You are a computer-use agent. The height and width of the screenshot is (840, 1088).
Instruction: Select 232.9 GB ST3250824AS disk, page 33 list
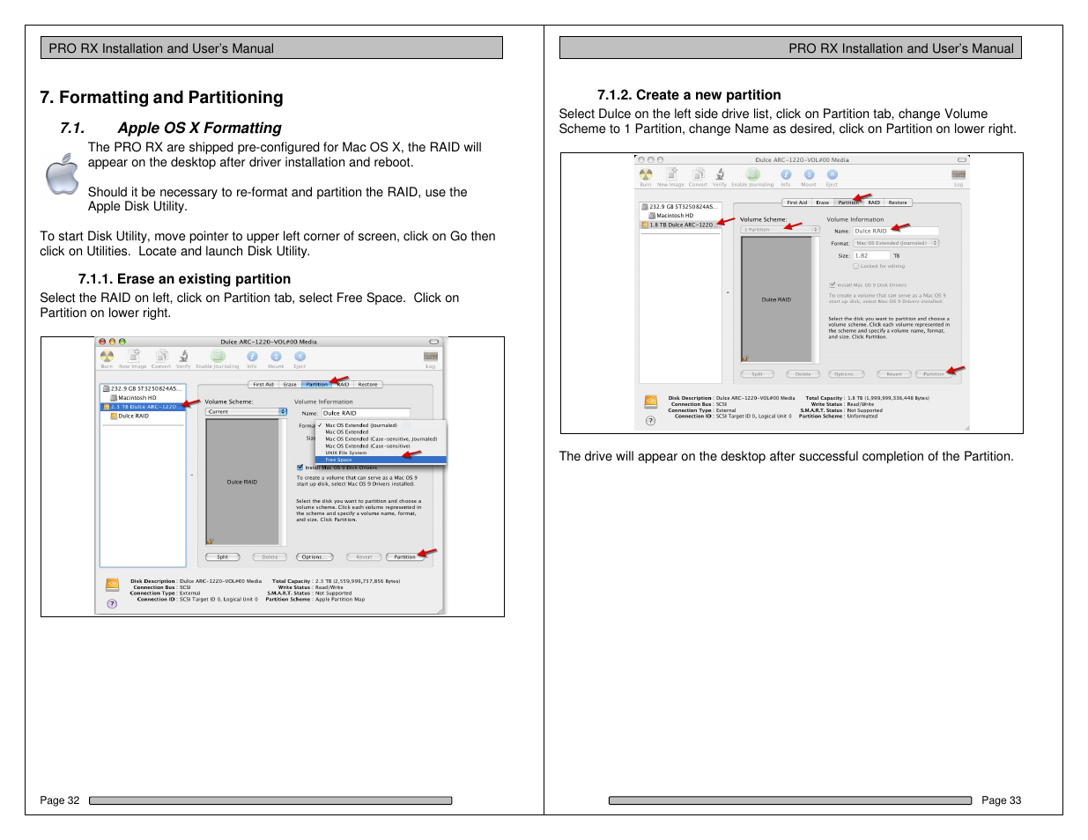[681, 206]
